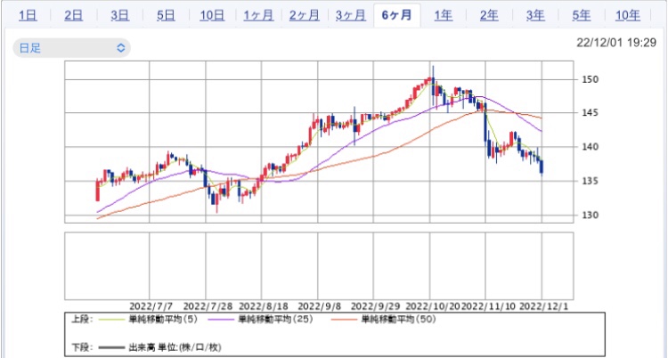Click orange 単純移動平均(50) legend line

[344, 319]
